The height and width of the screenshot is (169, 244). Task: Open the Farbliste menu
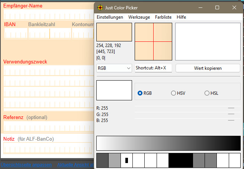tap(163, 17)
